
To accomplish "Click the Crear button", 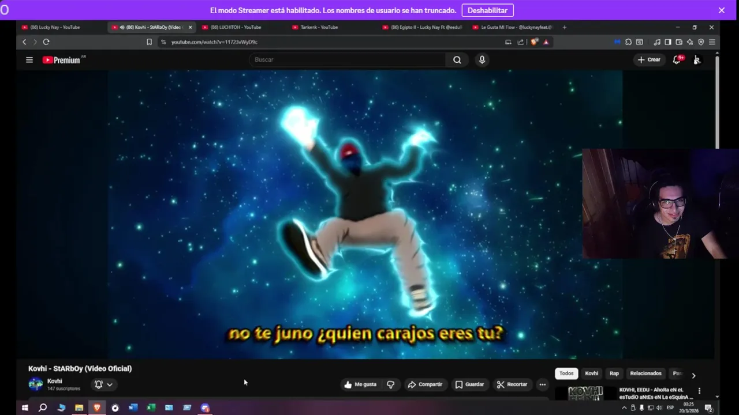I will [649, 60].
